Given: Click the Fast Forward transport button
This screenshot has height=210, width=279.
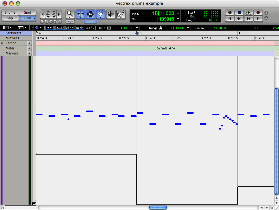Looking at the screenshot, I should [x=249, y=19].
